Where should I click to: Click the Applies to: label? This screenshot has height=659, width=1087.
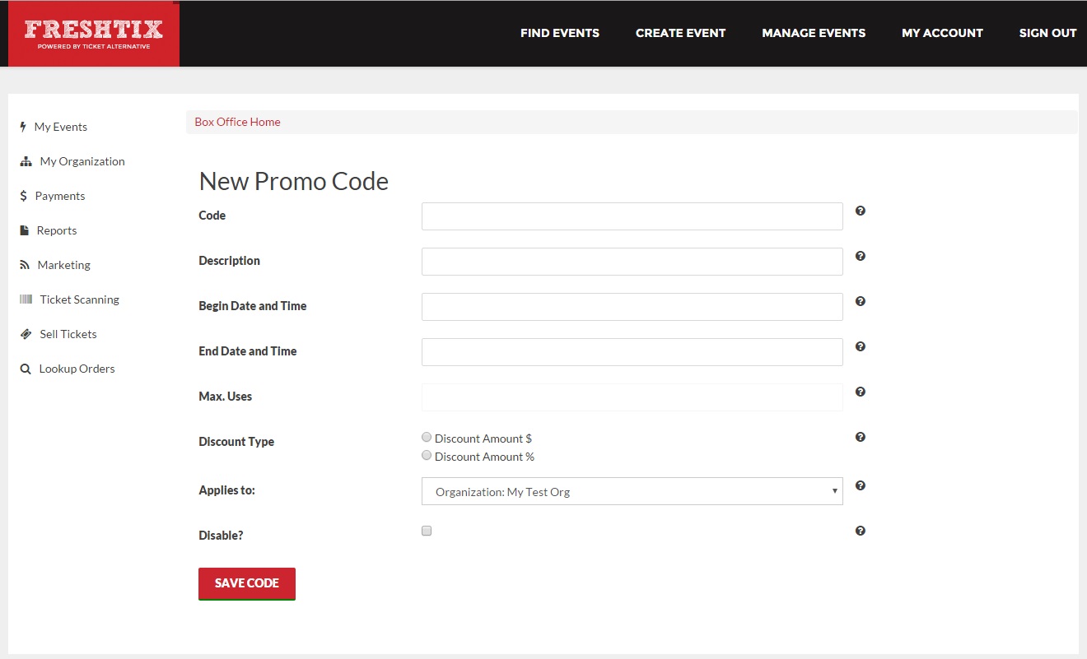click(227, 490)
